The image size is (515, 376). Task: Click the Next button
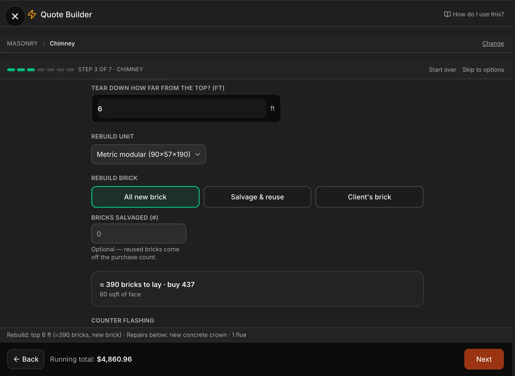(x=484, y=359)
